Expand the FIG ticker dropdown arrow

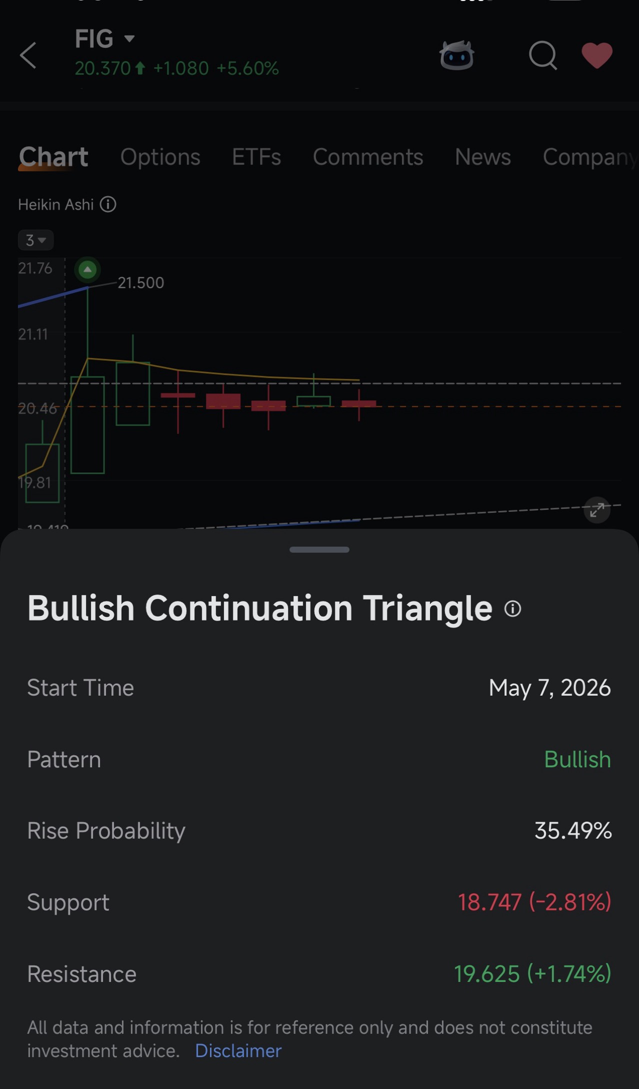[x=129, y=39]
